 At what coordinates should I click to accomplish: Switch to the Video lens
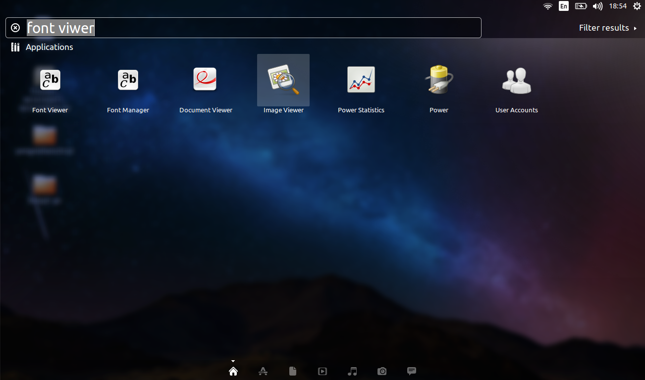322,371
